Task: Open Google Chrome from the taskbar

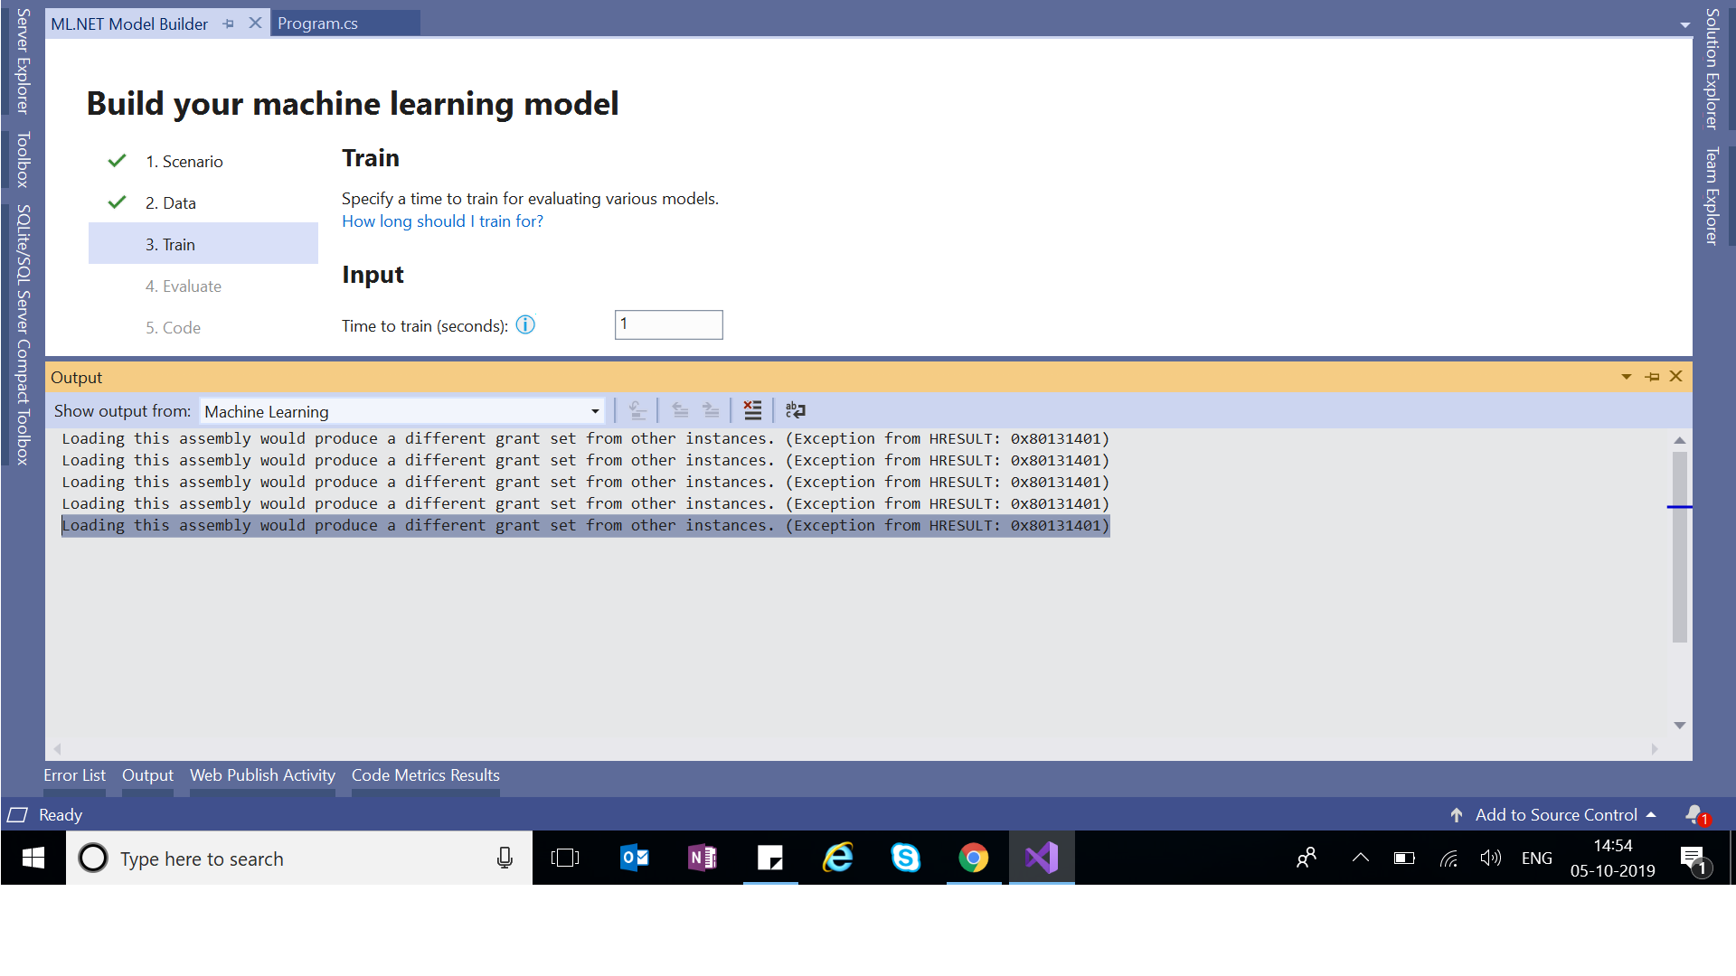Action: [x=974, y=858]
